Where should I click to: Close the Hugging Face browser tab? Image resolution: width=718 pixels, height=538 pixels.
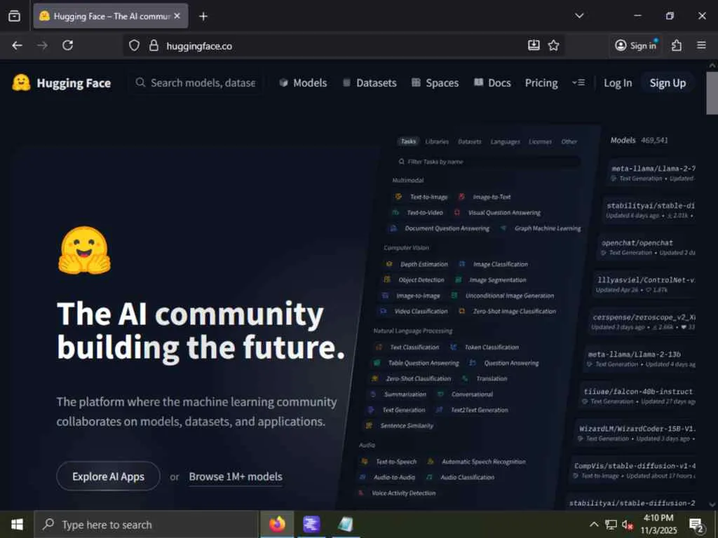[x=177, y=16]
